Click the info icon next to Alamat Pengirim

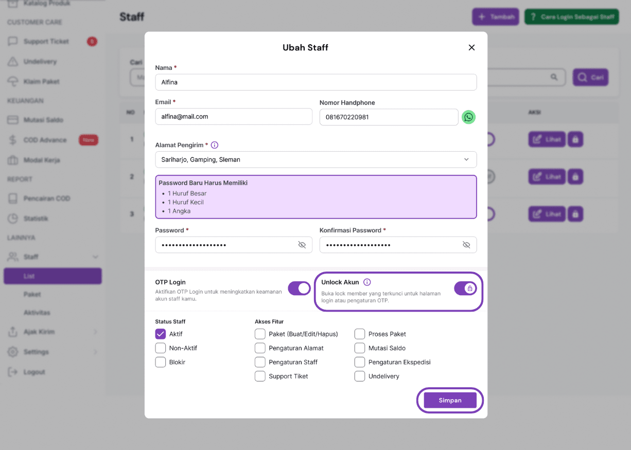coord(215,145)
